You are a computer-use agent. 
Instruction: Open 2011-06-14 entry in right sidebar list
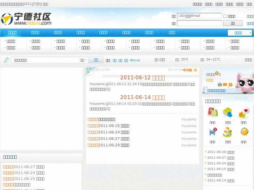[x=221, y=181]
